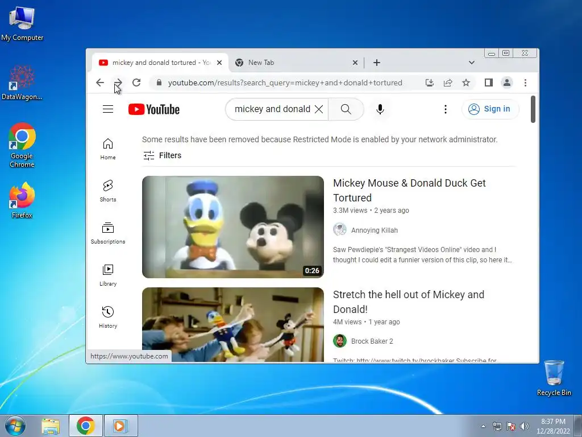582x437 pixels.
Task: Open Stretch the hell out of Mickey title
Action: (408, 302)
